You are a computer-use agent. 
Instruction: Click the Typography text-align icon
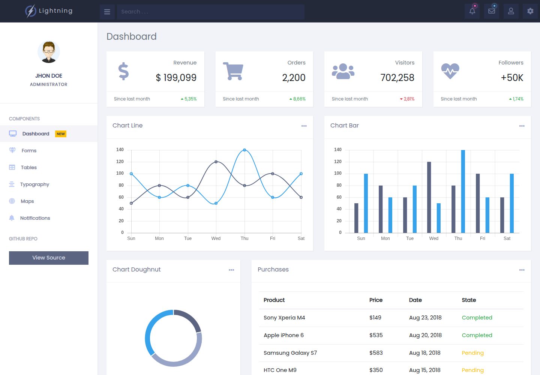(x=12, y=184)
